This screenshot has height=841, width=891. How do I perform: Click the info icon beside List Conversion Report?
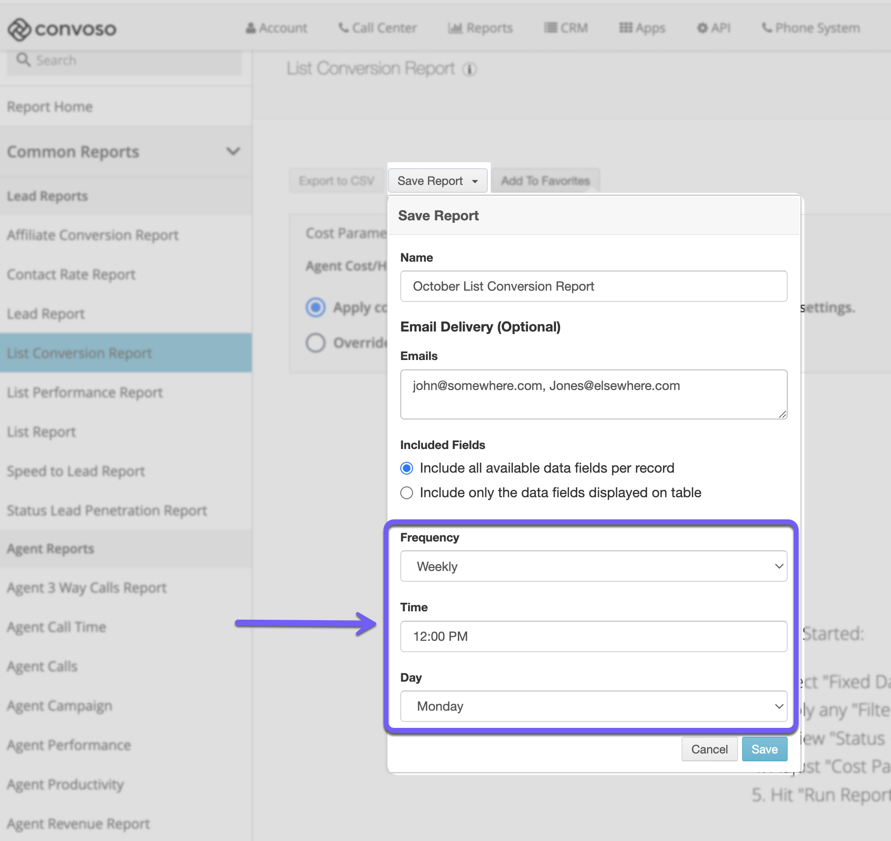pos(470,69)
